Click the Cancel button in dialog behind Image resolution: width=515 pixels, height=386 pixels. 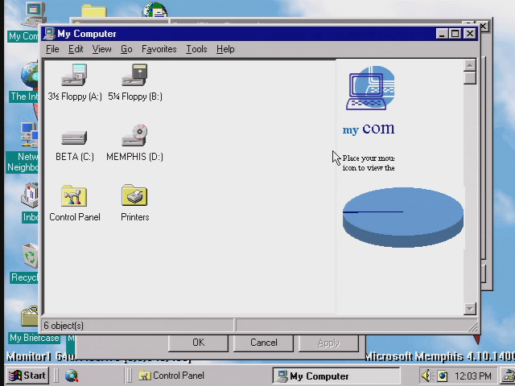coord(263,343)
